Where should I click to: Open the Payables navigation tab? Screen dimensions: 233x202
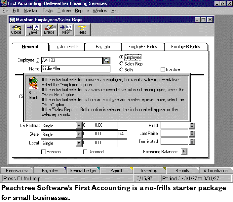tap(50, 171)
